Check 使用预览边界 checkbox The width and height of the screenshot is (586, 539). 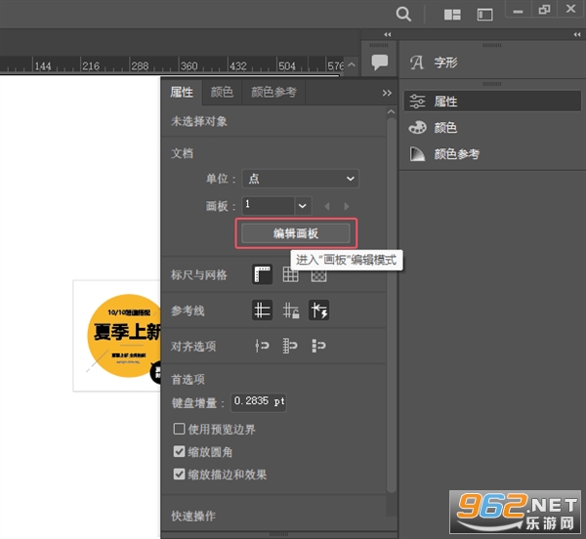click(x=179, y=429)
